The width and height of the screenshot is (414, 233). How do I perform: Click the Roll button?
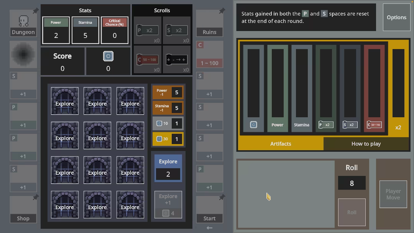[352, 212]
